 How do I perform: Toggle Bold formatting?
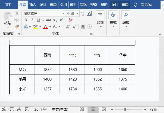tap(26, 20)
